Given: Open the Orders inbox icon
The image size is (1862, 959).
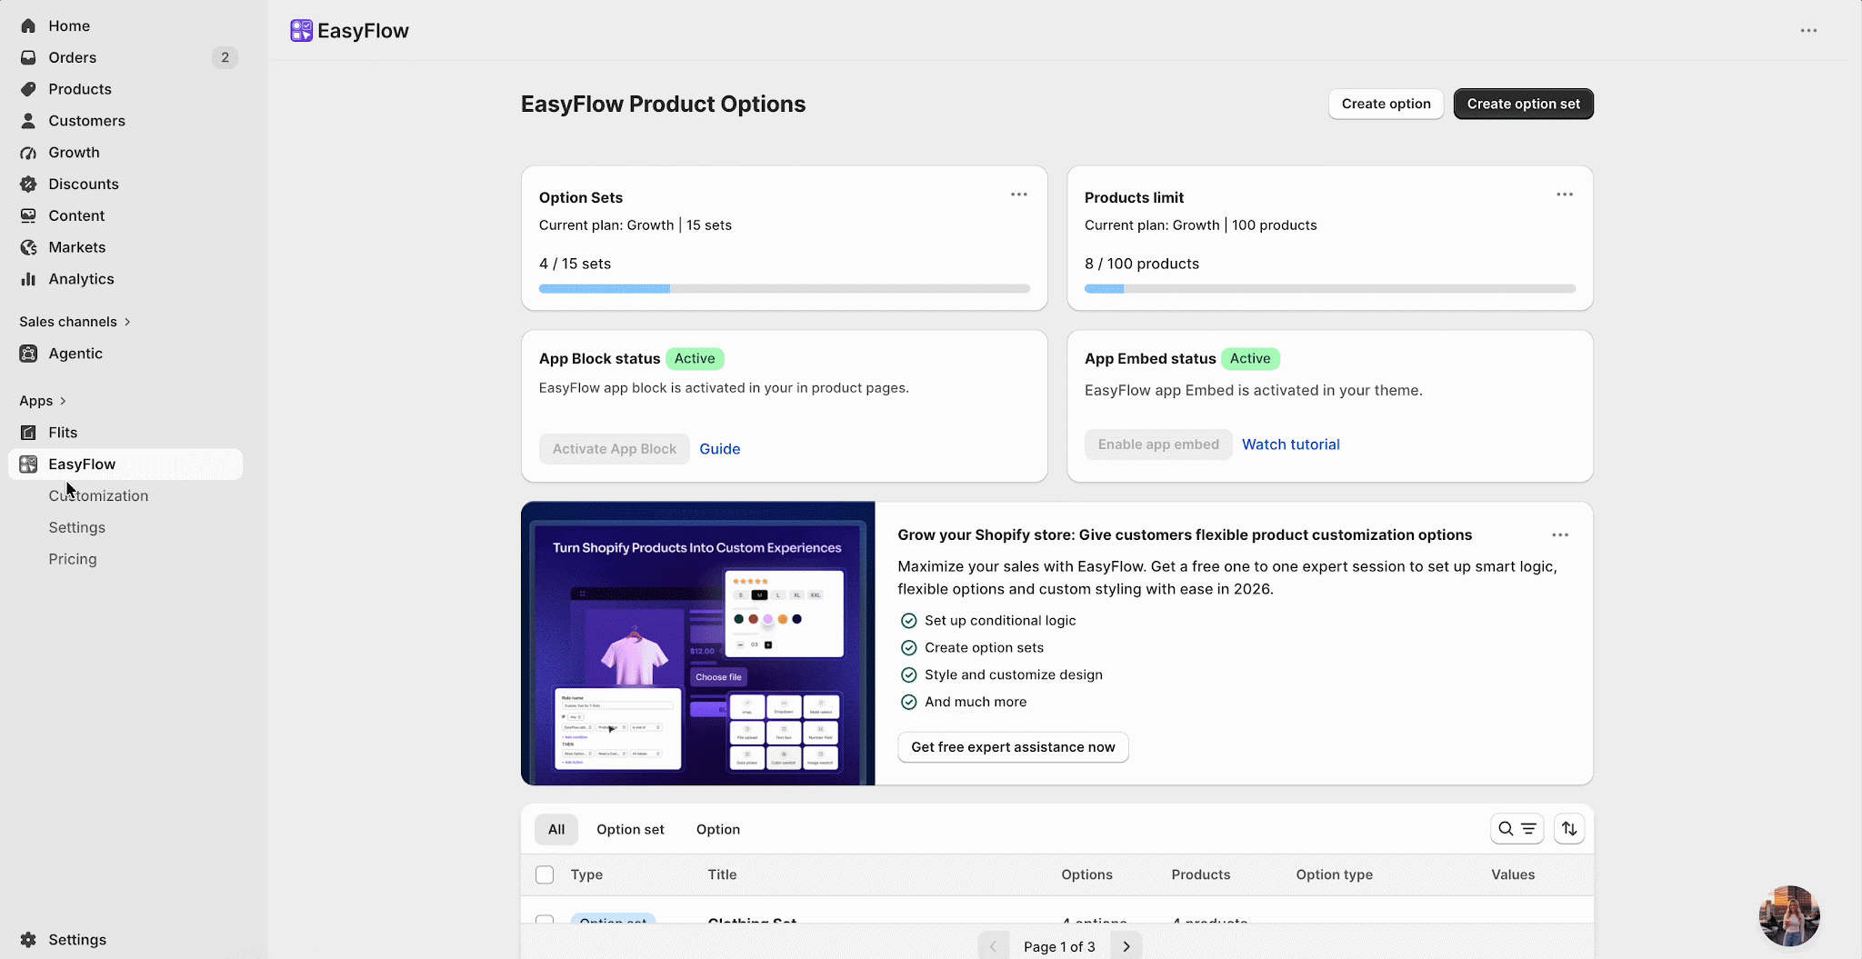Looking at the screenshot, I should [28, 57].
